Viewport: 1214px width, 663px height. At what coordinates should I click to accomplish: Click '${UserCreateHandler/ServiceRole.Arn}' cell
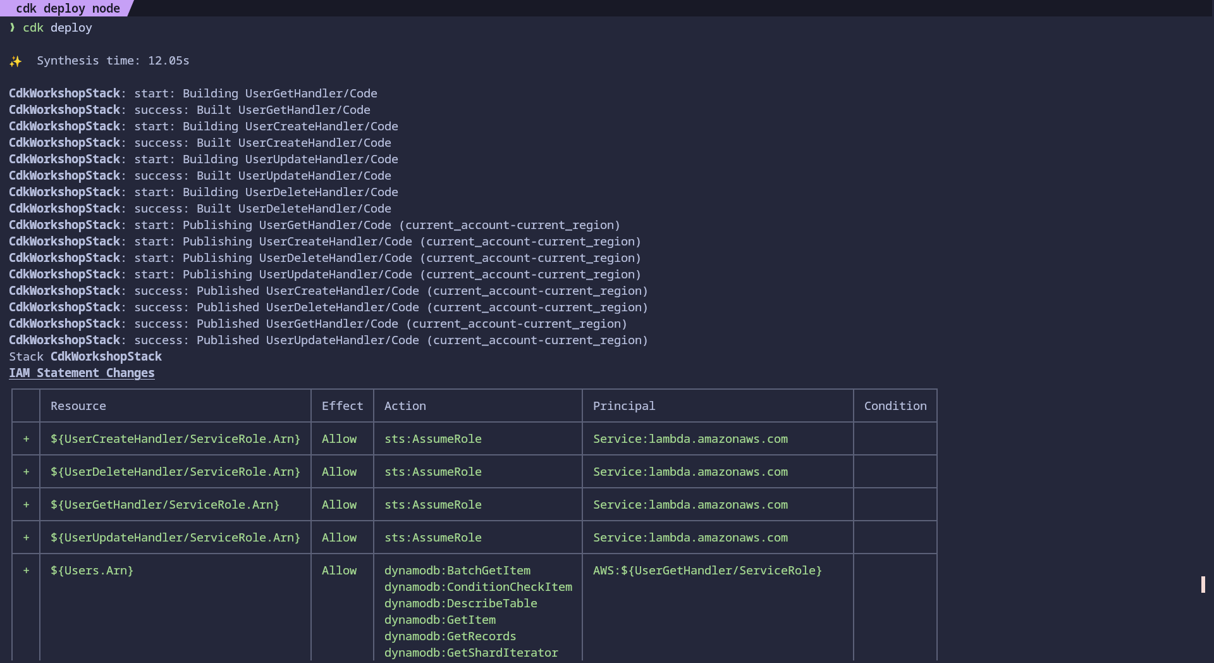coord(176,439)
